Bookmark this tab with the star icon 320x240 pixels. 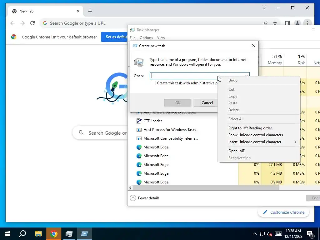click(x=275, y=23)
